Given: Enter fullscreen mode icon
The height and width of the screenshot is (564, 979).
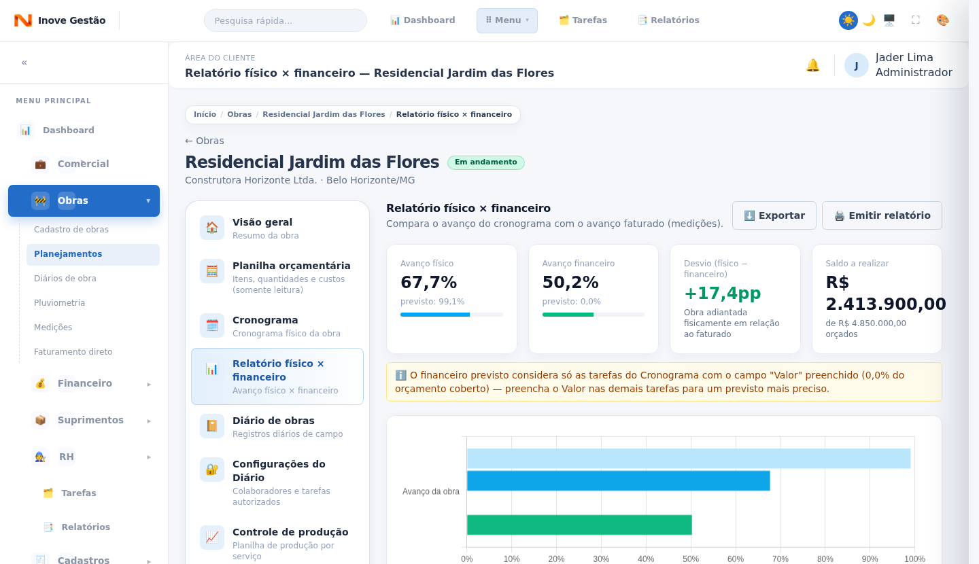Looking at the screenshot, I should (x=916, y=20).
